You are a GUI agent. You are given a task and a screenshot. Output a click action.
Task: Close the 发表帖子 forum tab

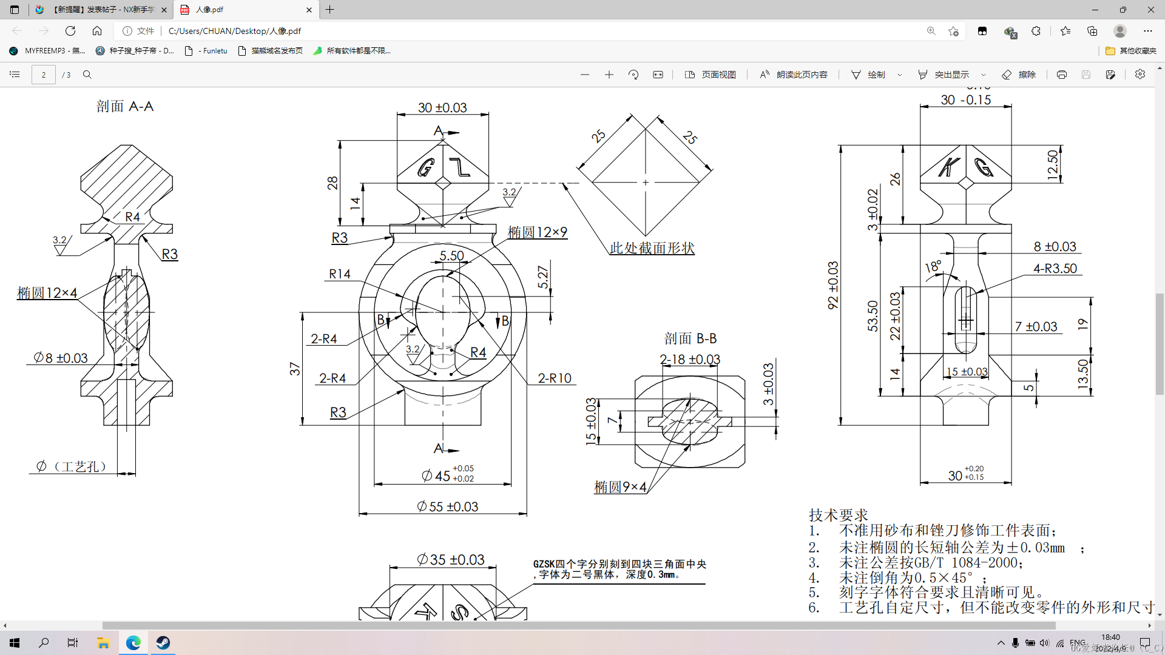[164, 10]
